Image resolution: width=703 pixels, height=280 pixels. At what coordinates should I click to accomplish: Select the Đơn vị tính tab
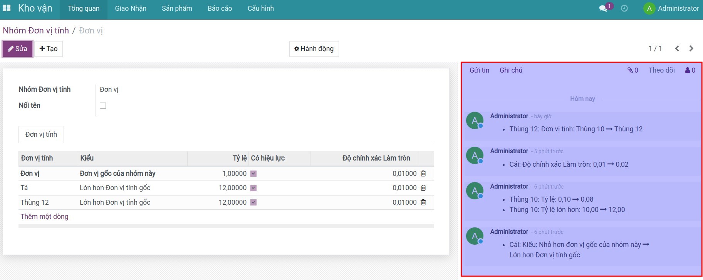pos(41,134)
